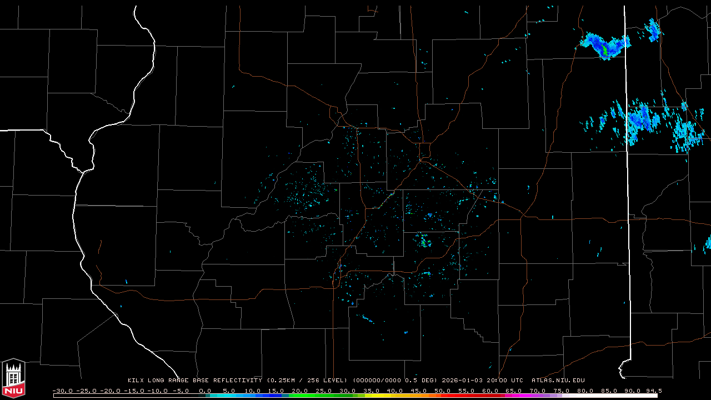Click the -30.0 label on the reflectivity scale
This screenshot has width=711, height=400.
tap(62, 391)
